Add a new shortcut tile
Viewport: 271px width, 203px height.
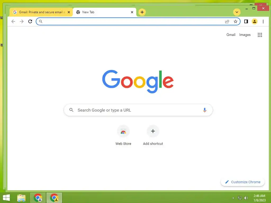[x=153, y=135]
